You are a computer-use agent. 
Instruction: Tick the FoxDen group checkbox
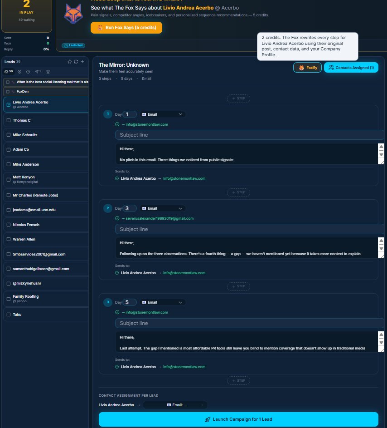coord(8,91)
